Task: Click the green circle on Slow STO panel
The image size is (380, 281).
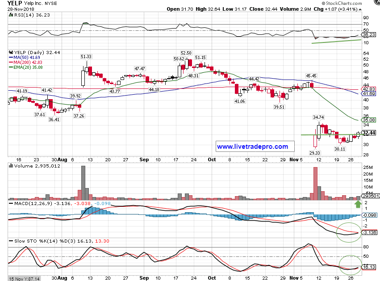Action: (x=350, y=266)
